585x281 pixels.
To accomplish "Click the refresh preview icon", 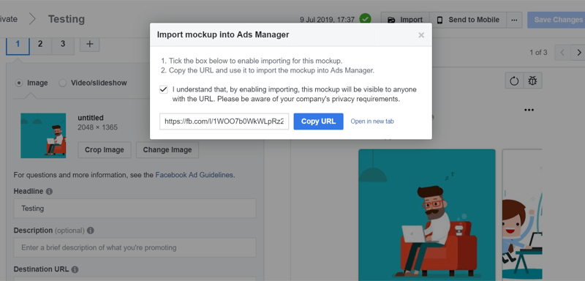I will [x=514, y=80].
